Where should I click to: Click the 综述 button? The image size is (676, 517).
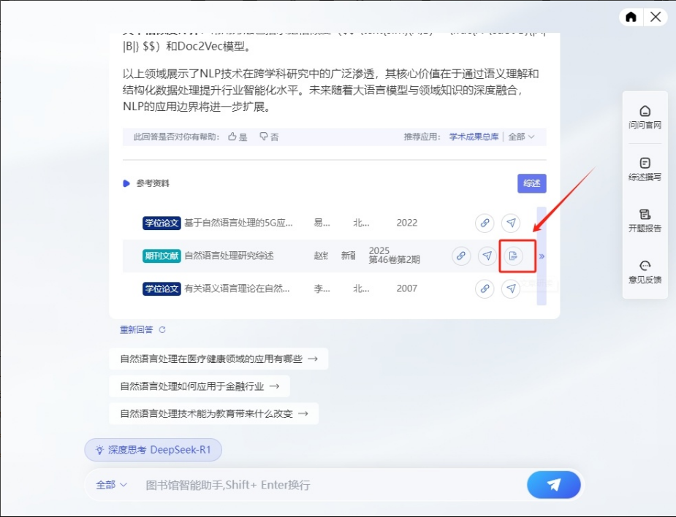click(x=531, y=183)
